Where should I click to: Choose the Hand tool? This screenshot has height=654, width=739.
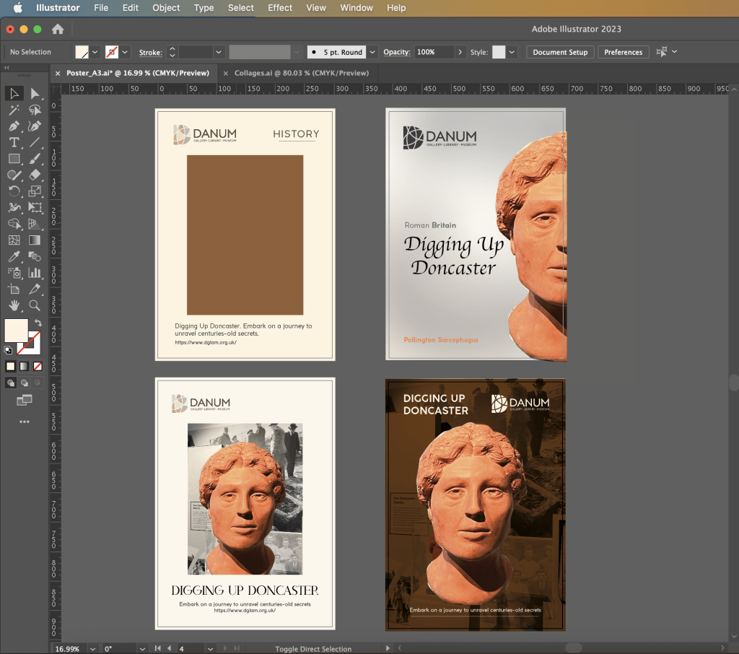14,305
